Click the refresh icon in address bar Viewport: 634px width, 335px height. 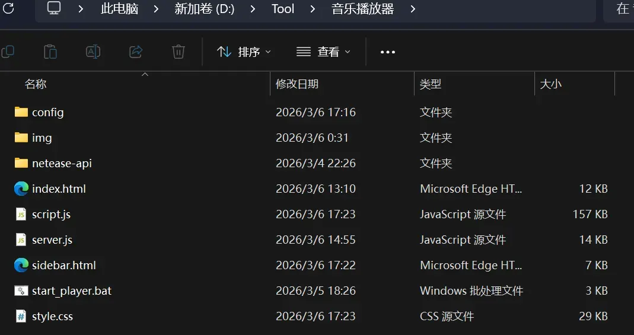pyautogui.click(x=8, y=8)
